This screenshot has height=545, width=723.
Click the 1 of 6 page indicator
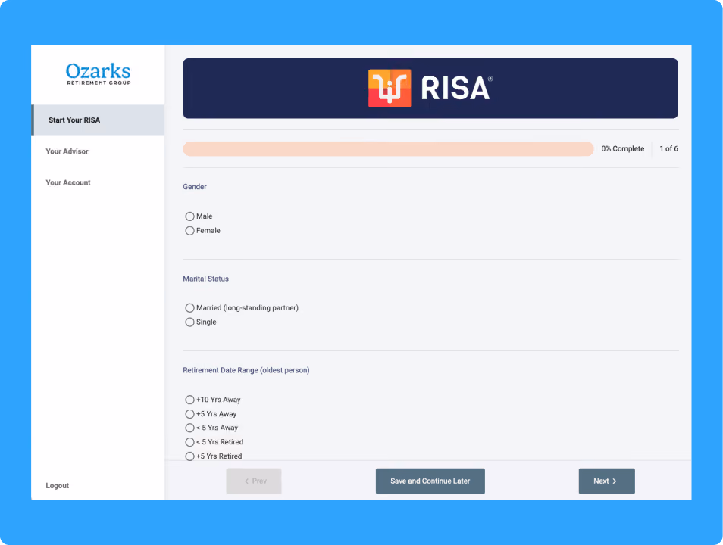point(668,149)
